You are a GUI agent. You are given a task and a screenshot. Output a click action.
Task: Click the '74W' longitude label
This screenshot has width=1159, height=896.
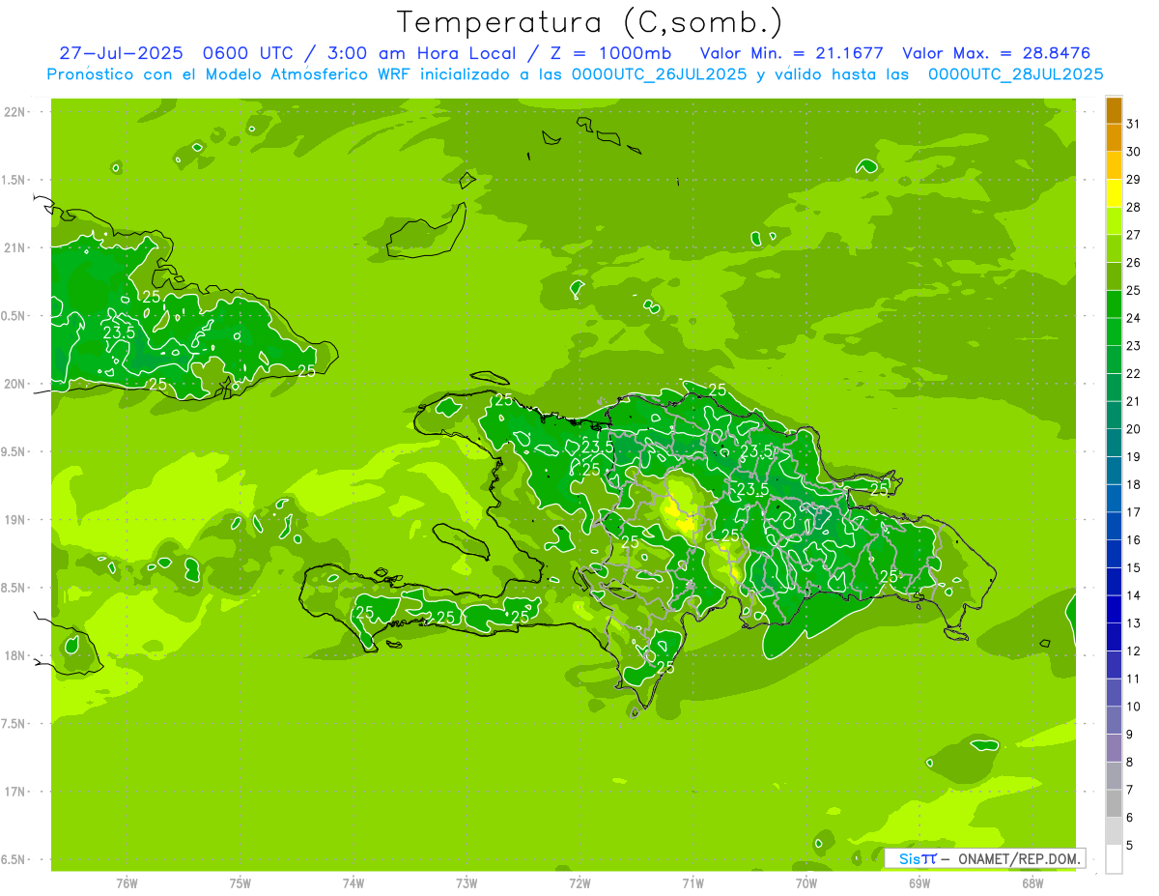(353, 883)
